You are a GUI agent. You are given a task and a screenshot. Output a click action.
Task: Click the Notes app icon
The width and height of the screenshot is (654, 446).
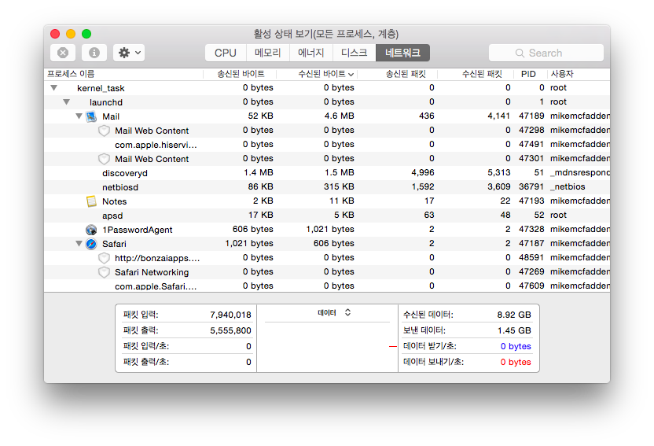(91, 201)
